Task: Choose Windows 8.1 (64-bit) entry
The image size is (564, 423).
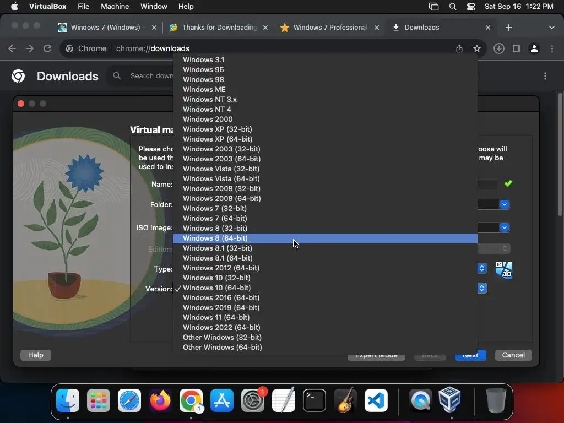Action: 325,258
